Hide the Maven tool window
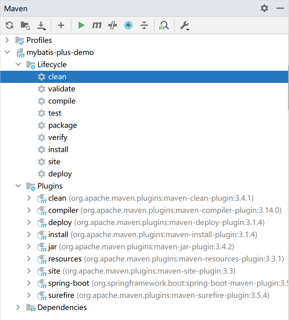289x320 pixels. pyautogui.click(x=280, y=9)
